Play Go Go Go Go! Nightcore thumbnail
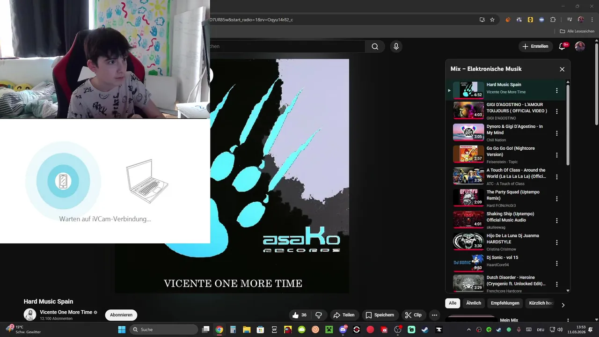 pyautogui.click(x=468, y=154)
